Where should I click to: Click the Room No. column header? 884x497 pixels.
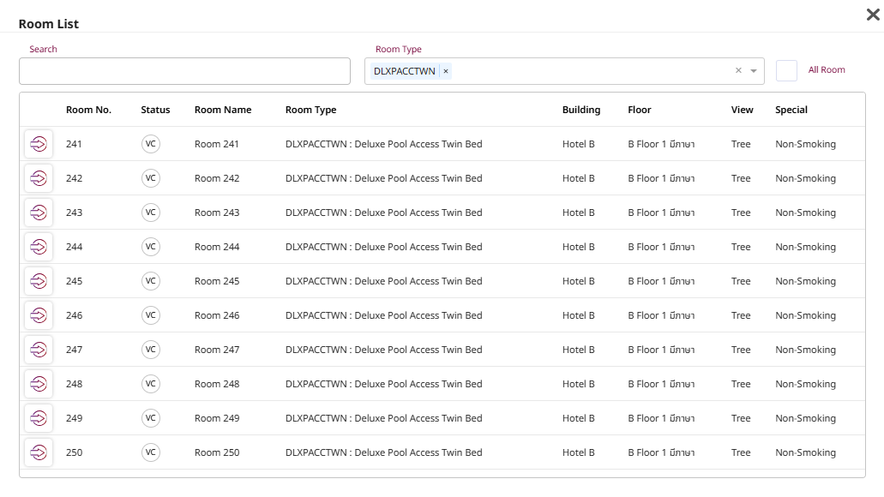pyautogui.click(x=88, y=110)
